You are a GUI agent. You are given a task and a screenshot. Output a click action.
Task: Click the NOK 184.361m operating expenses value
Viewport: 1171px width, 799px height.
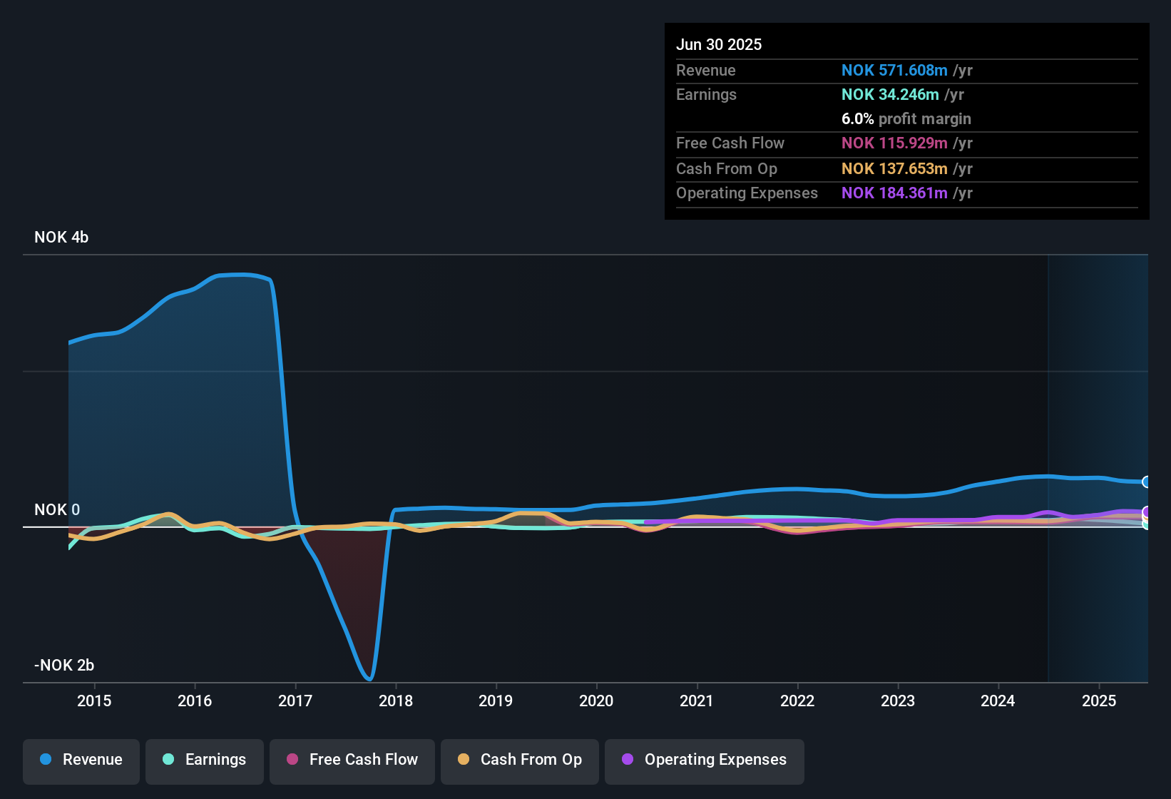point(894,193)
